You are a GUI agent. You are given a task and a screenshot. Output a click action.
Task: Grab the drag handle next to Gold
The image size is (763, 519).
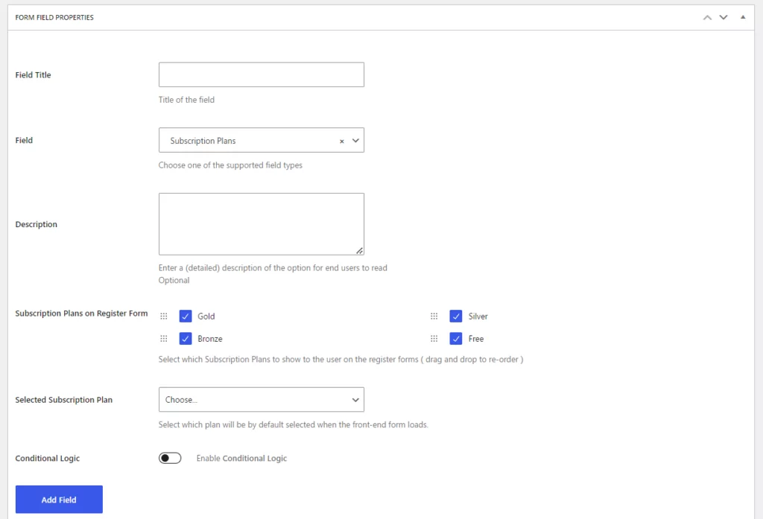(x=164, y=316)
